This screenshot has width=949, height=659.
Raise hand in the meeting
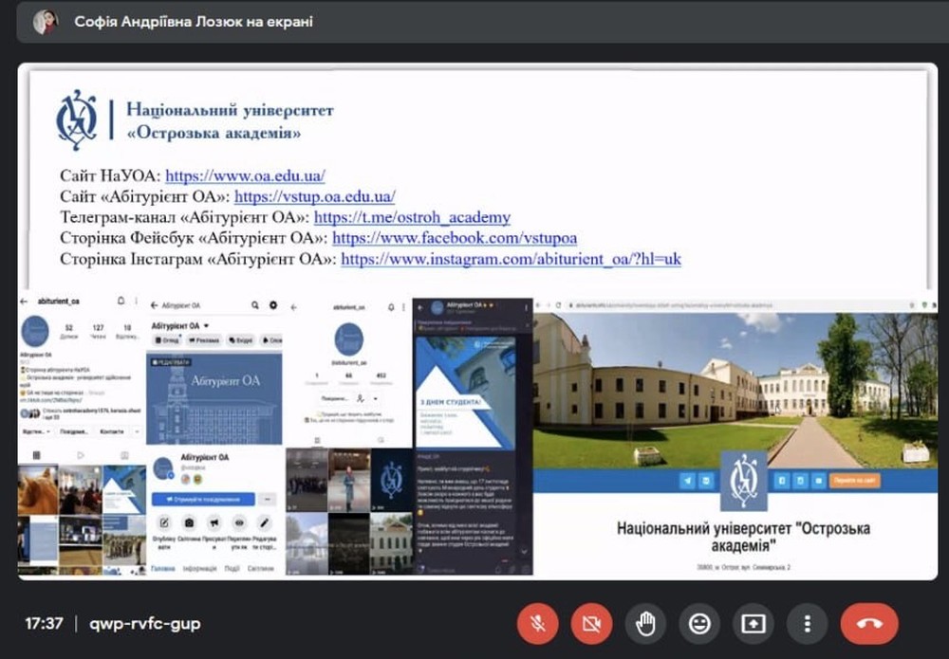tap(645, 623)
